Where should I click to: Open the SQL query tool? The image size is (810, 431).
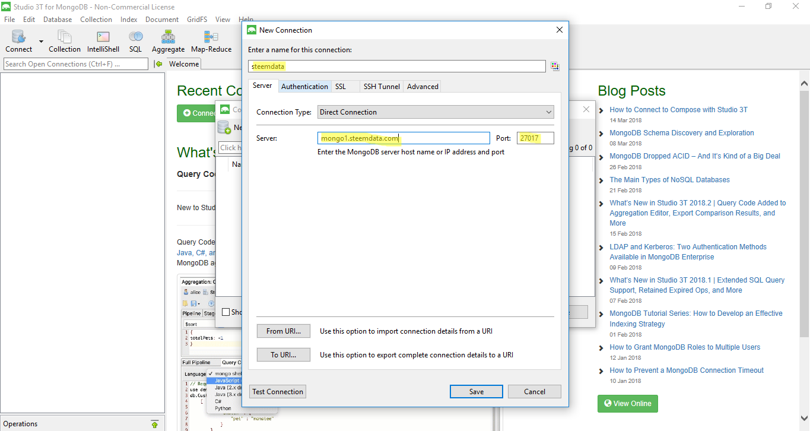pos(135,42)
